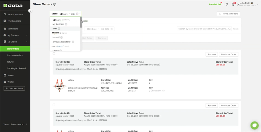Image resolution: width=261 pixels, height=132 pixels.
Task: Toggle the Store selector dropdown
Action: coord(66,14)
